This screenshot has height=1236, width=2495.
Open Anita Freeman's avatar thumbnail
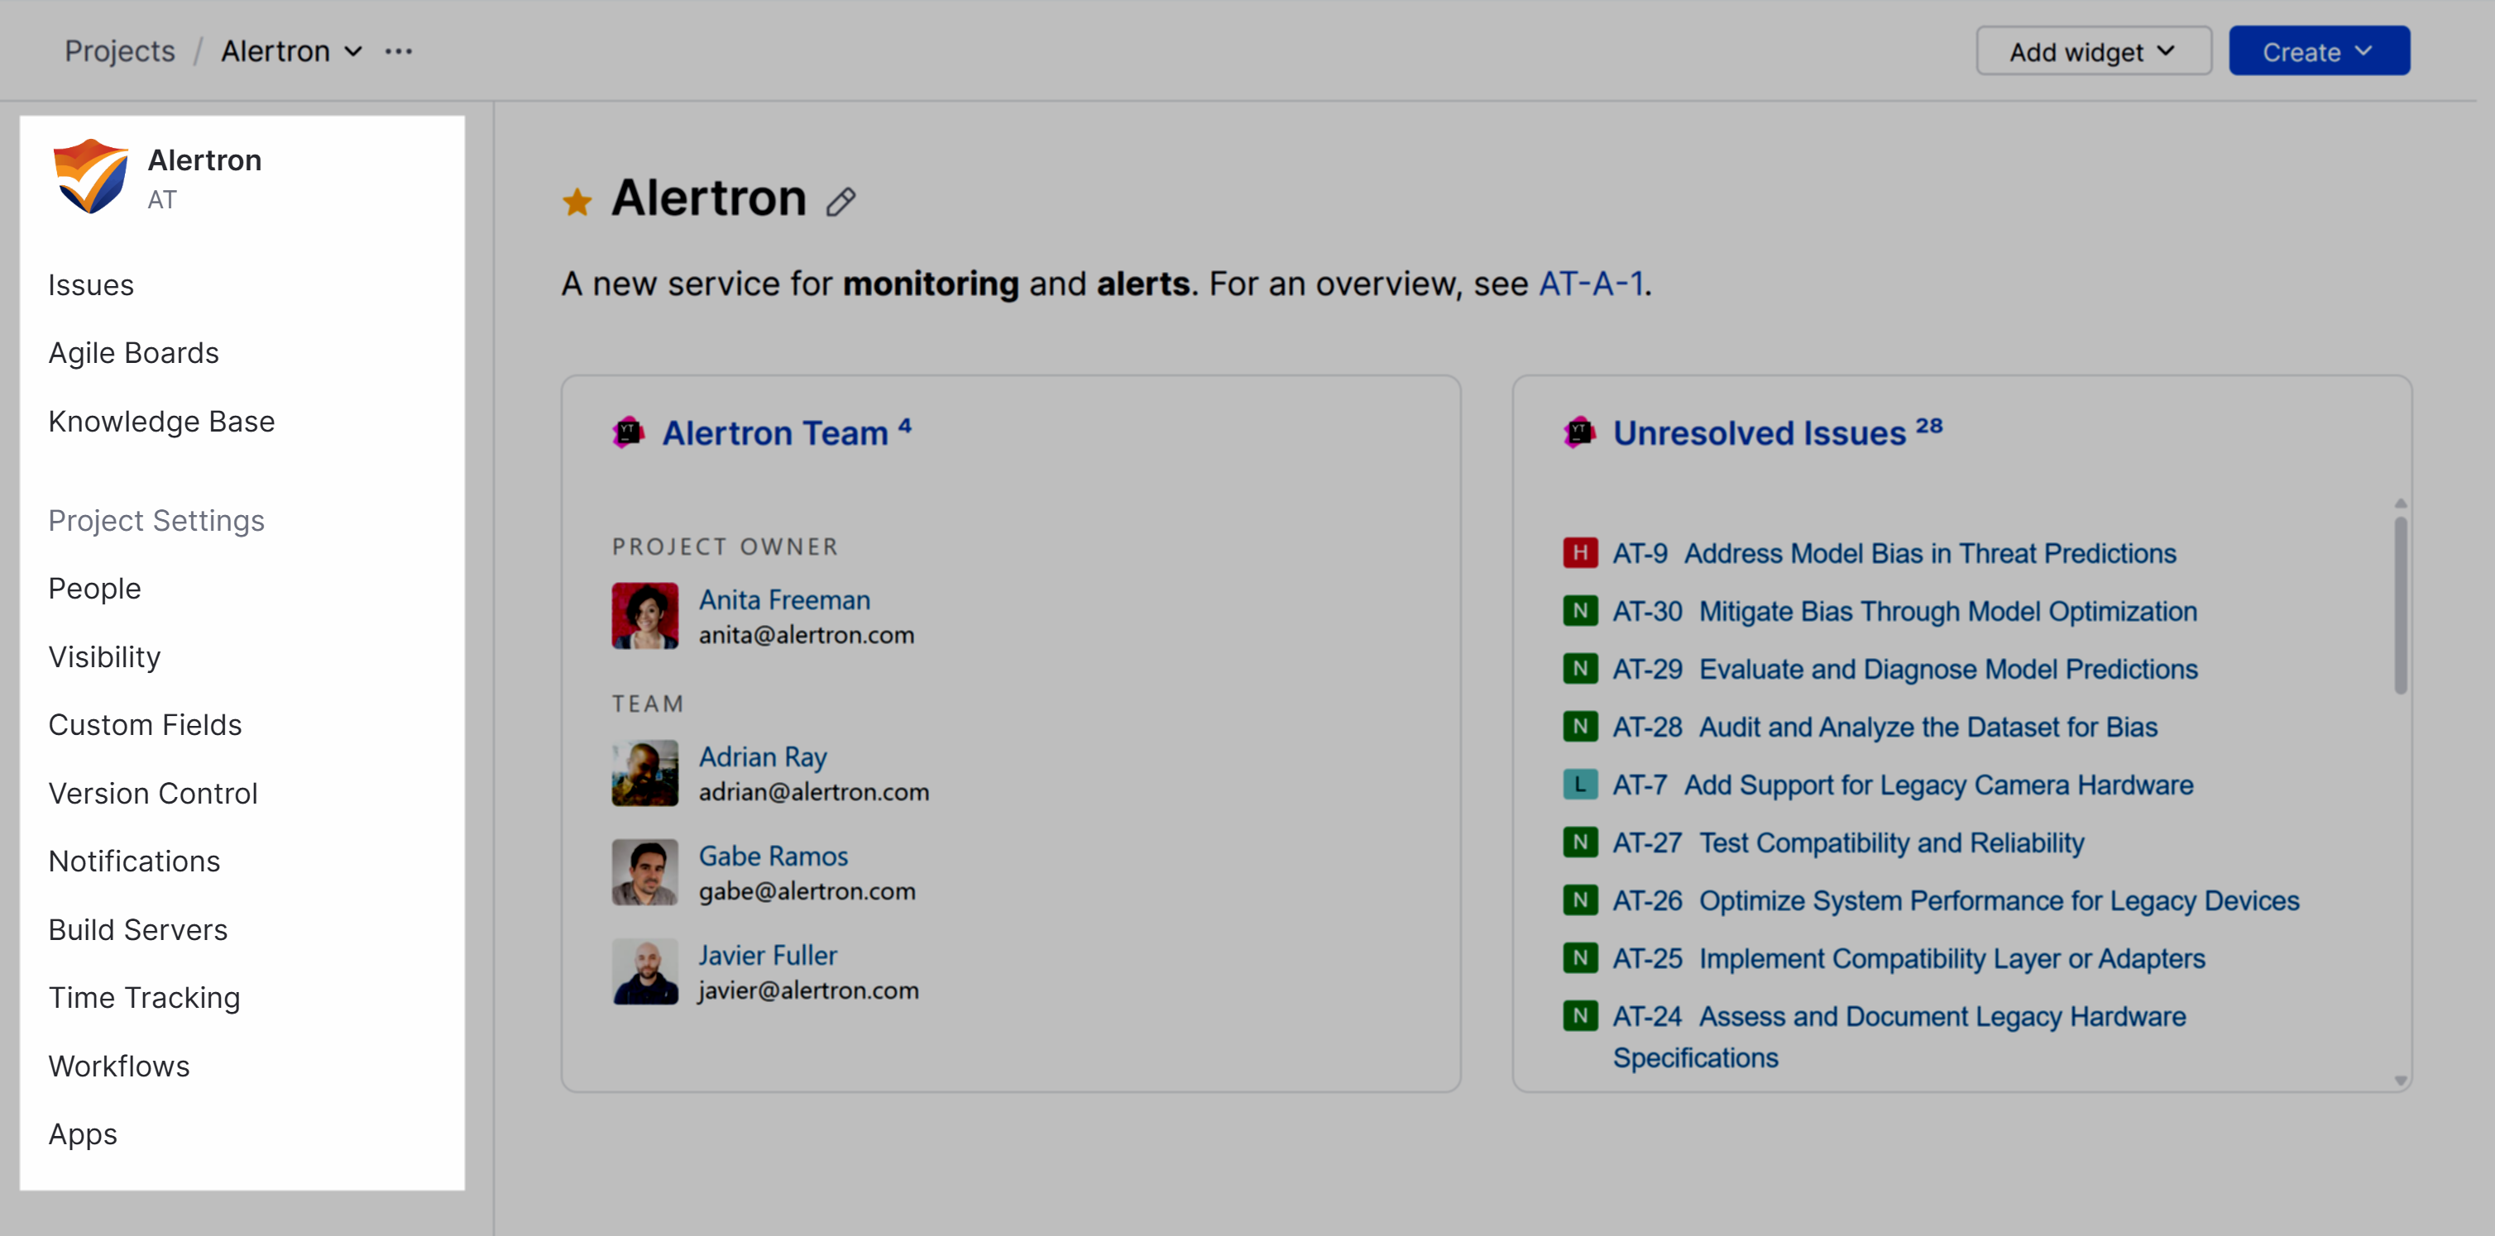point(645,616)
